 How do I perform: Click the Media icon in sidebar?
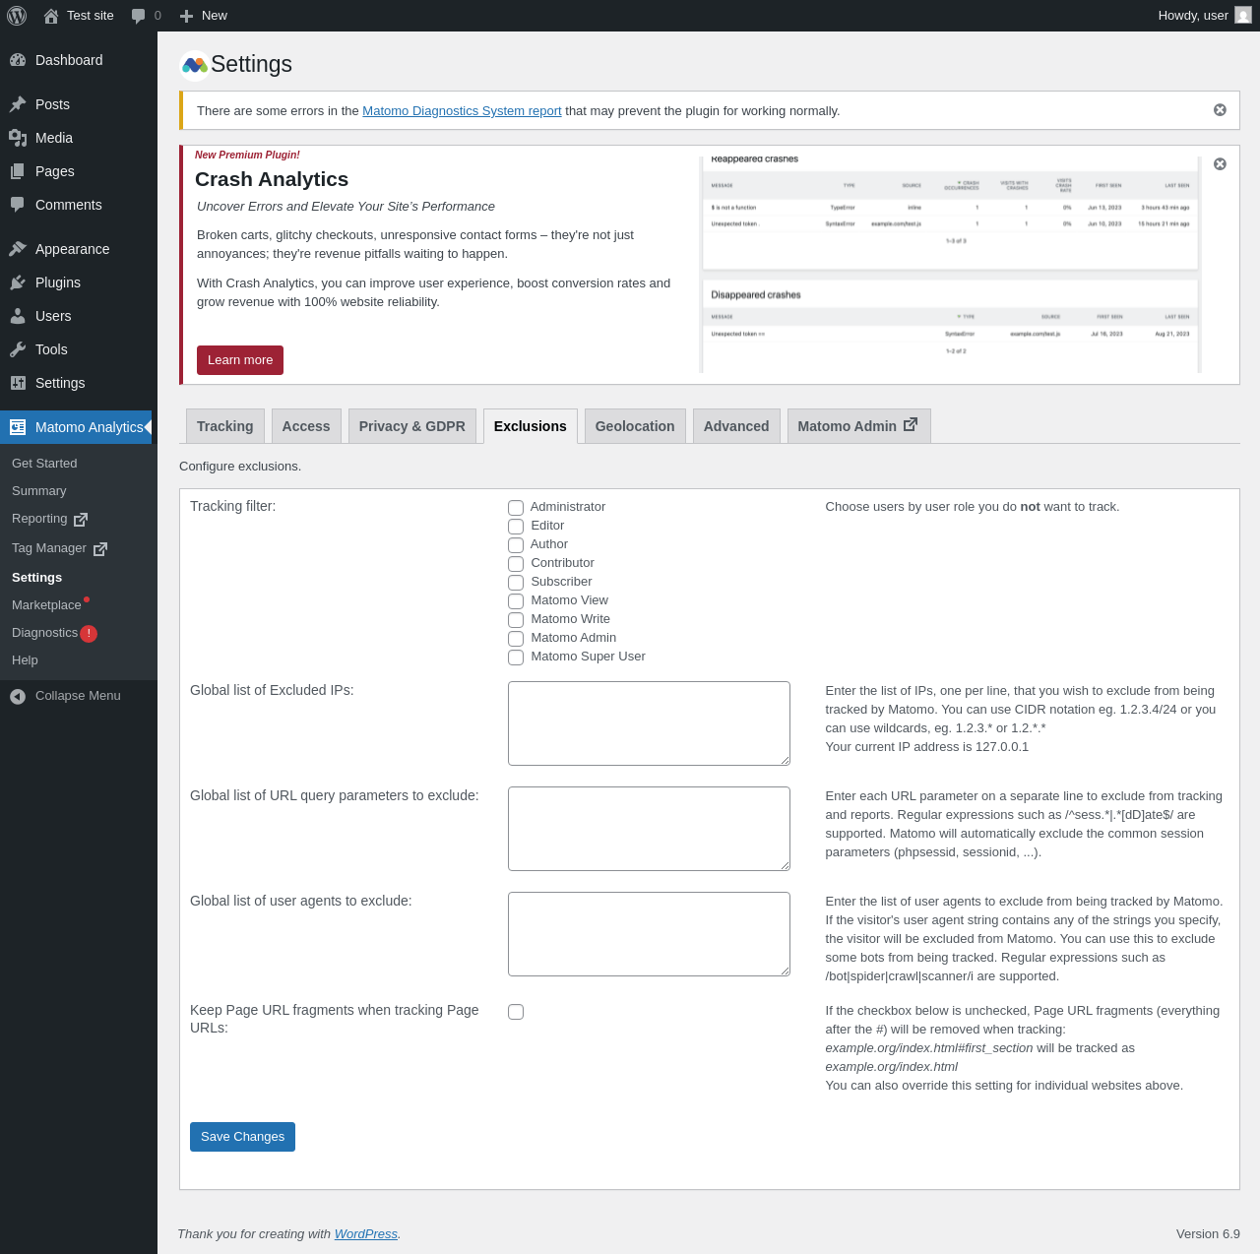pos(18,138)
